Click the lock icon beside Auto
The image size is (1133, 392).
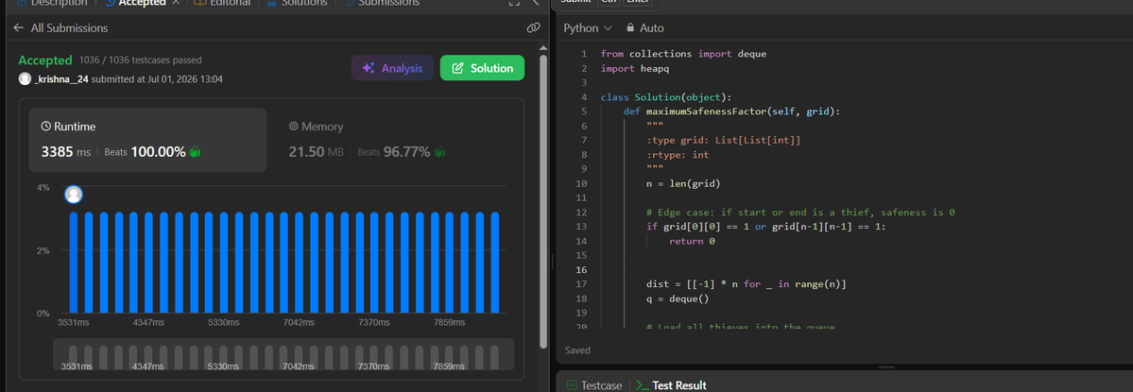point(630,28)
